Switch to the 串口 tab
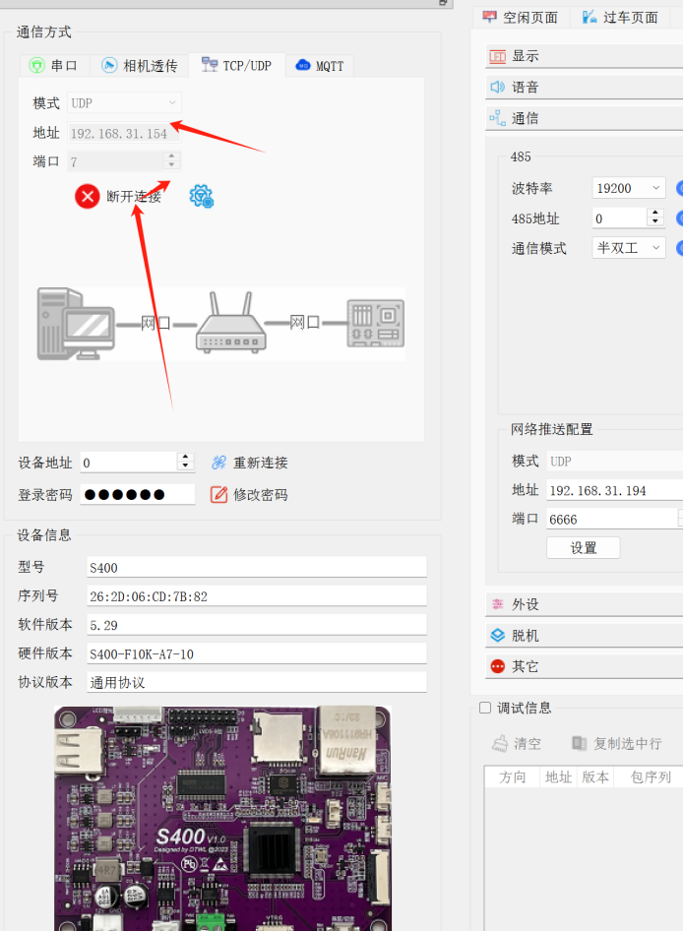 (x=54, y=65)
